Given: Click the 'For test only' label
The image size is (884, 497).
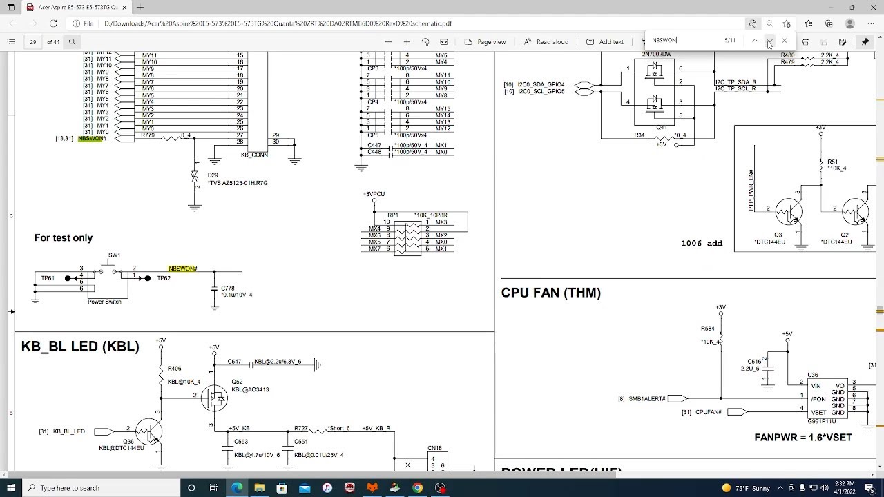Looking at the screenshot, I should (64, 237).
